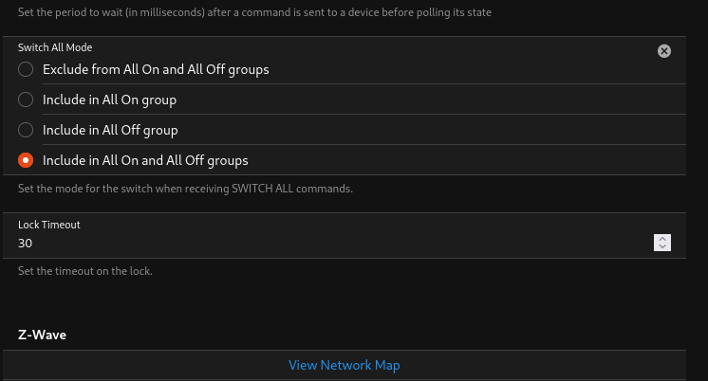Image resolution: width=708 pixels, height=381 pixels.
Task: Click the "Exclude from All On and All Off groups" label
Action: 156,69
